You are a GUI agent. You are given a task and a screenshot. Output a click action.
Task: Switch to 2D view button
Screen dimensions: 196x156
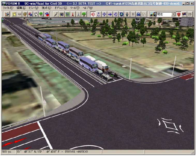point(190,14)
